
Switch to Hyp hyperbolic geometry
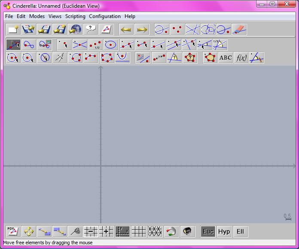tap(224, 231)
